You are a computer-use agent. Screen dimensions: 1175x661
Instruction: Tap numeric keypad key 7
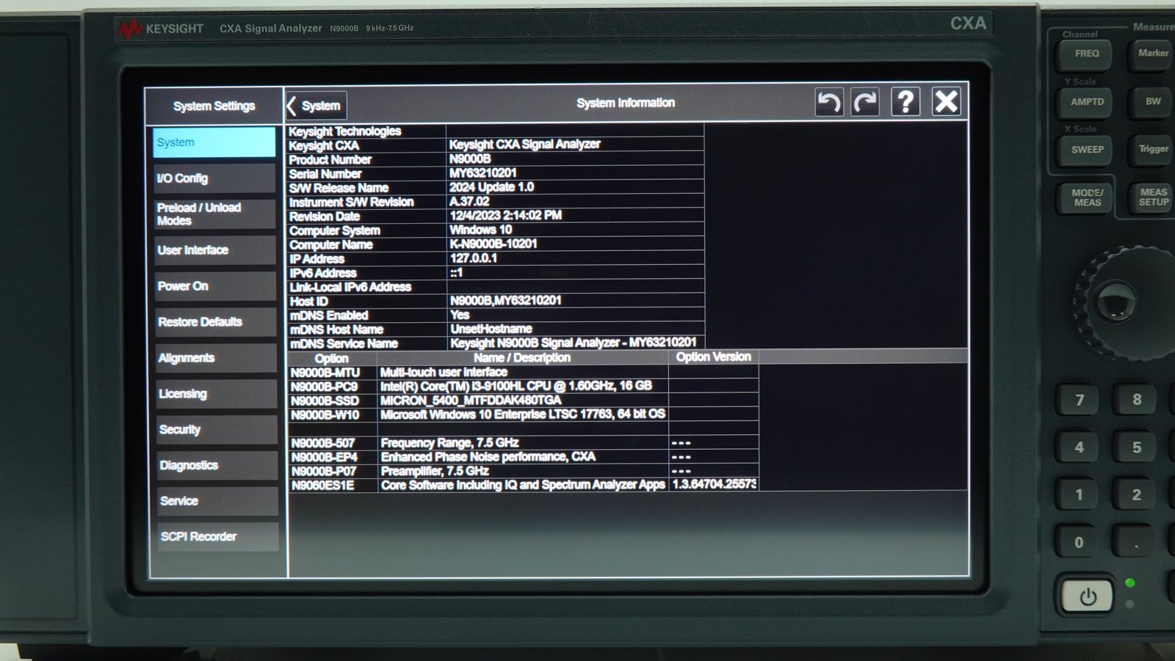click(1079, 401)
